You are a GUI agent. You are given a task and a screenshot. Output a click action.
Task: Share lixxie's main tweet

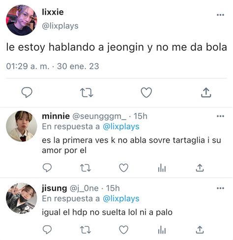click(x=206, y=93)
